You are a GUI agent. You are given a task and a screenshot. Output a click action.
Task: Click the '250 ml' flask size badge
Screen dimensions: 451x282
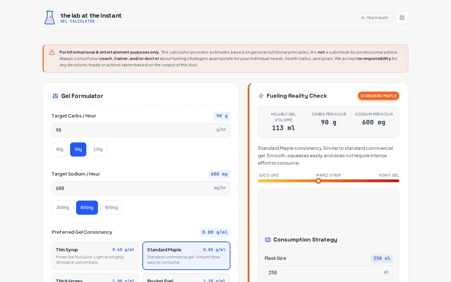tap(382, 258)
